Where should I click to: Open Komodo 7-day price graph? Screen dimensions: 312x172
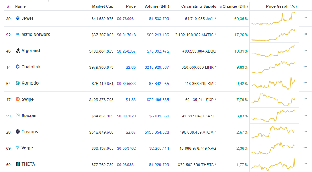tap(273, 83)
